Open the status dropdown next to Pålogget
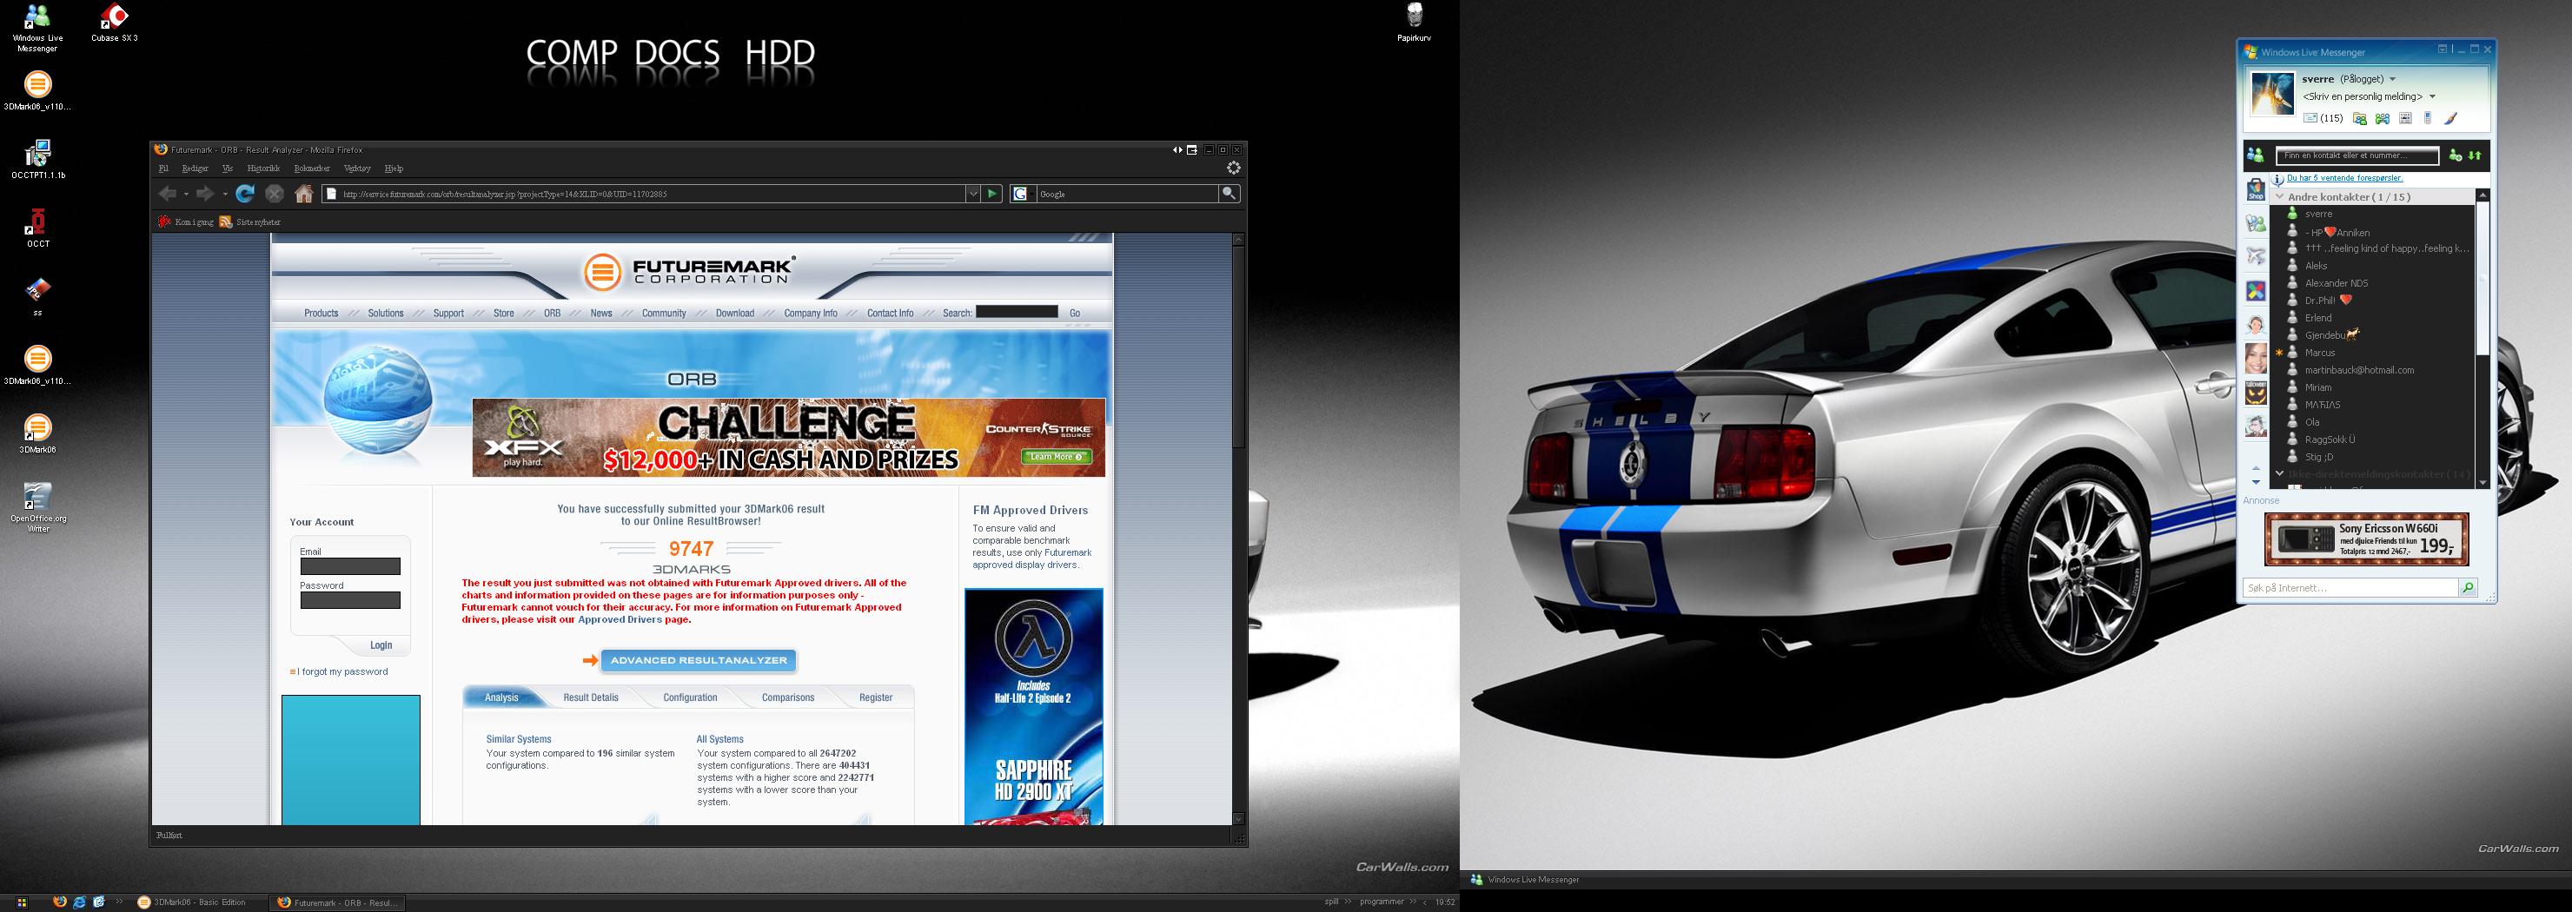This screenshot has height=912, width=2572. (x=2392, y=79)
